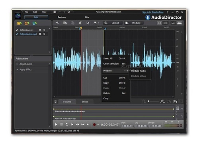The width and height of the screenshot is (199, 144).
Task: Click the horizontal zoom in magnifier
Action: pos(162,101)
